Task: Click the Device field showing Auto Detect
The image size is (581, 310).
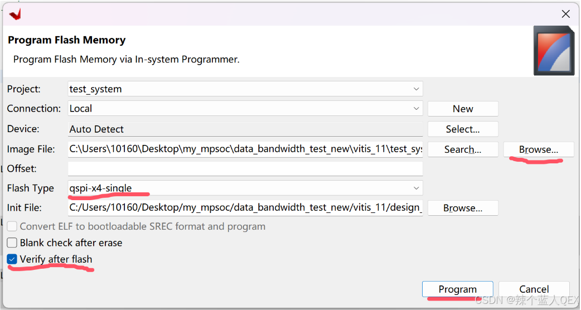Action: point(245,129)
